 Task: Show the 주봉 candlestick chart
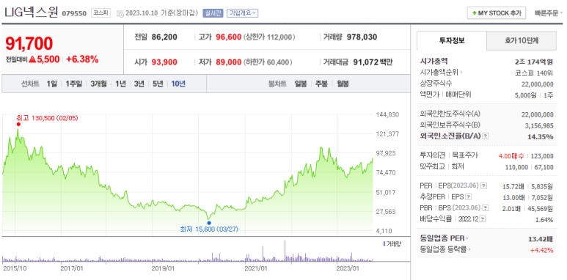[321, 84]
